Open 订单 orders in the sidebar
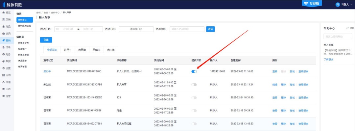This screenshot has height=131, width=355. tap(7, 47)
